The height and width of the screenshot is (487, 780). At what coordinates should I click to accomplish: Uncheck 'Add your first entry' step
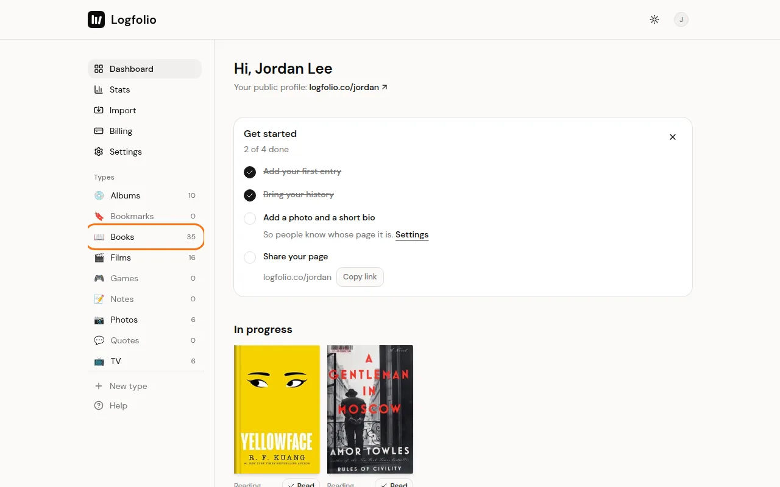point(250,172)
